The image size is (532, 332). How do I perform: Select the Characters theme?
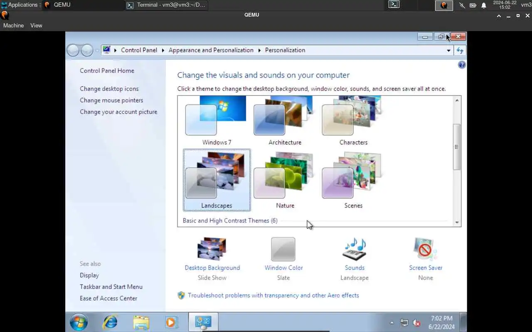353,120
